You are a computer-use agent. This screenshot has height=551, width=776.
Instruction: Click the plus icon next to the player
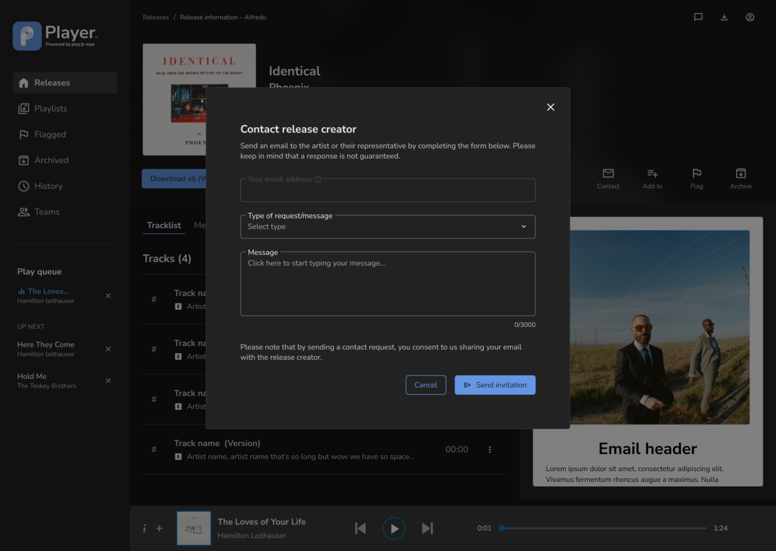(x=159, y=528)
